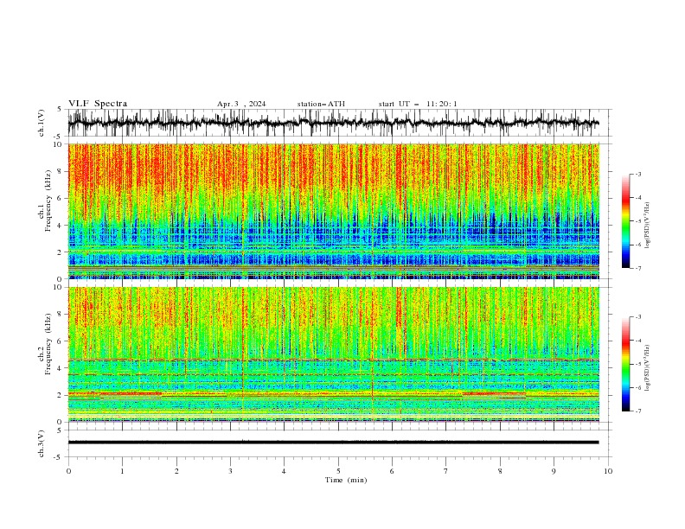Viewport: 685px width, 529px height.
Task: Click the ch.1 voltage waveform trace
Action: [333, 123]
